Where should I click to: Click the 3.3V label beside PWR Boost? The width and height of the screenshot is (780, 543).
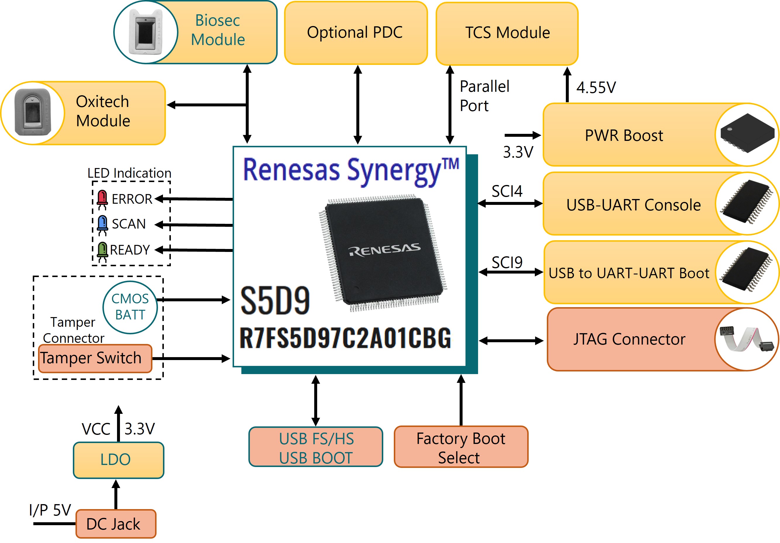tap(518, 152)
